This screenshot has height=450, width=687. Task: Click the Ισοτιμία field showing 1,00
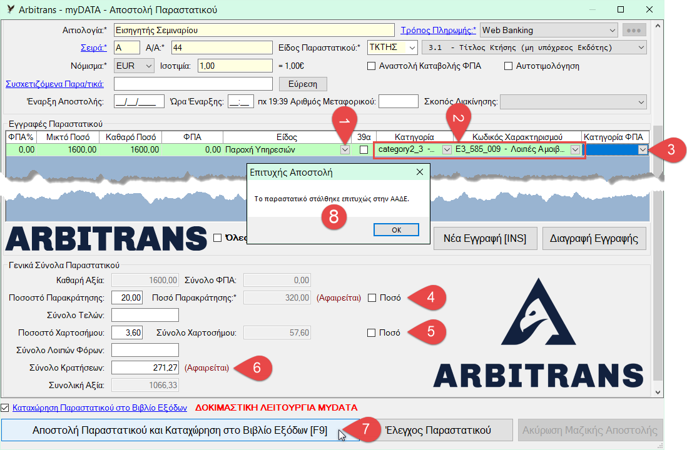(x=235, y=66)
